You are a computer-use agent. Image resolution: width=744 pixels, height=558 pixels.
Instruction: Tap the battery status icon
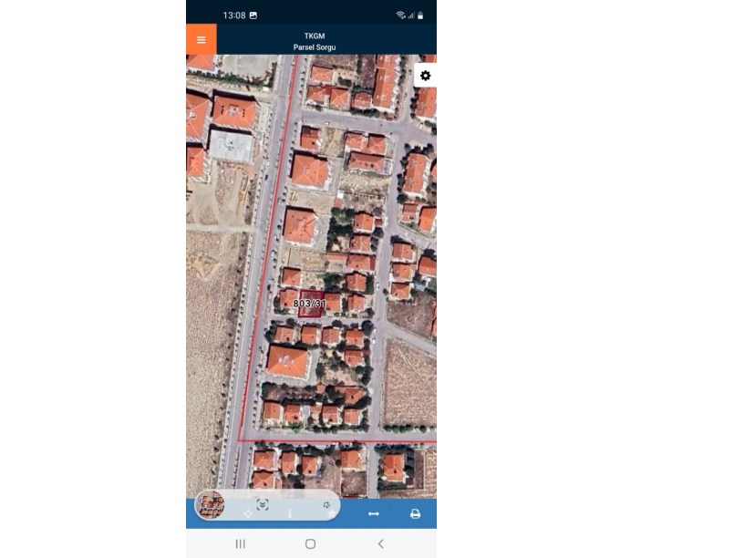420,15
